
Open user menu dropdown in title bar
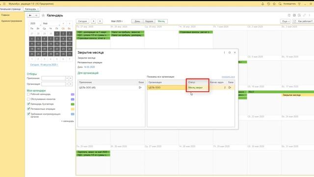(300, 4)
